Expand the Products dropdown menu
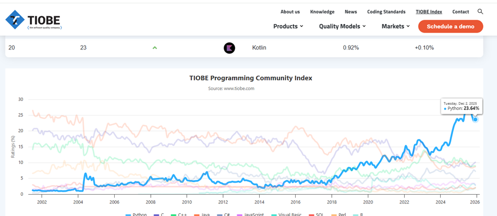The image size is (497, 216). (x=288, y=26)
